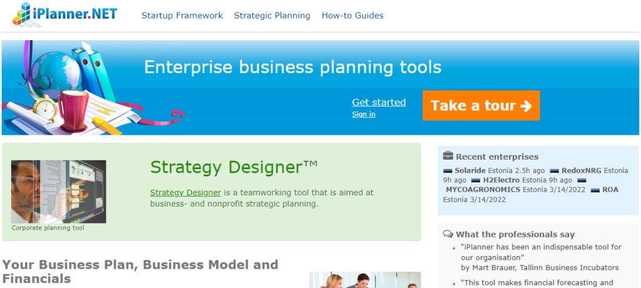Click the speech bubbles icon beside What the professionals say
Screen dimensions: 641x288
(x=448, y=234)
